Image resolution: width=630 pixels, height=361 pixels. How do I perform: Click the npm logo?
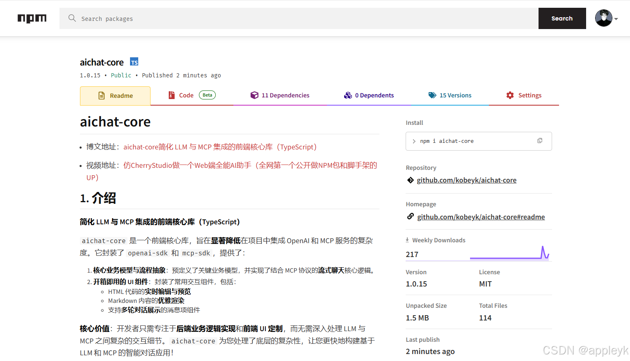click(32, 18)
